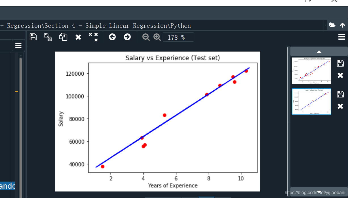Zoom in the plot
Viewport: 348px width, 198px height.
point(157,37)
